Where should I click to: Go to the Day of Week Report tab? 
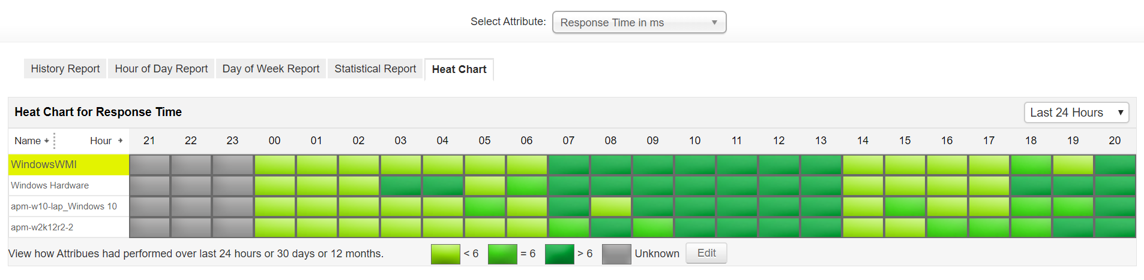(x=271, y=69)
